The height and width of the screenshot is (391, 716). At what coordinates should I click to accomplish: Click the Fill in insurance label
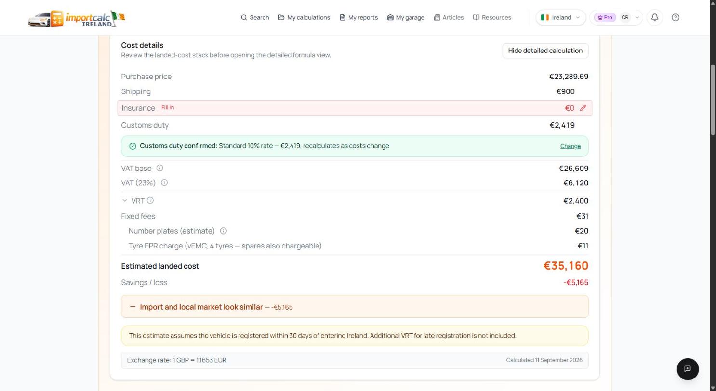tap(168, 107)
